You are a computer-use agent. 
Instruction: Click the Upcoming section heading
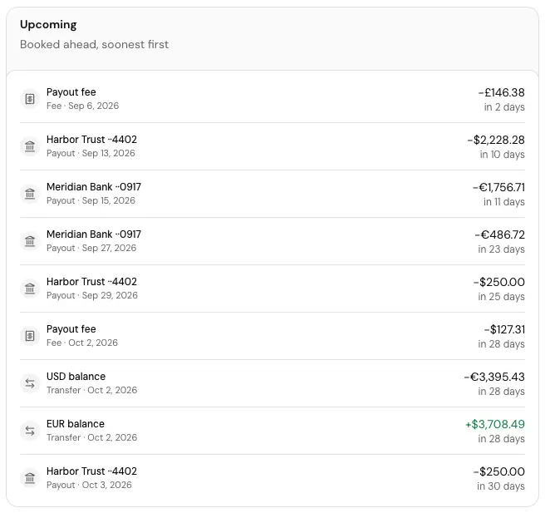48,25
